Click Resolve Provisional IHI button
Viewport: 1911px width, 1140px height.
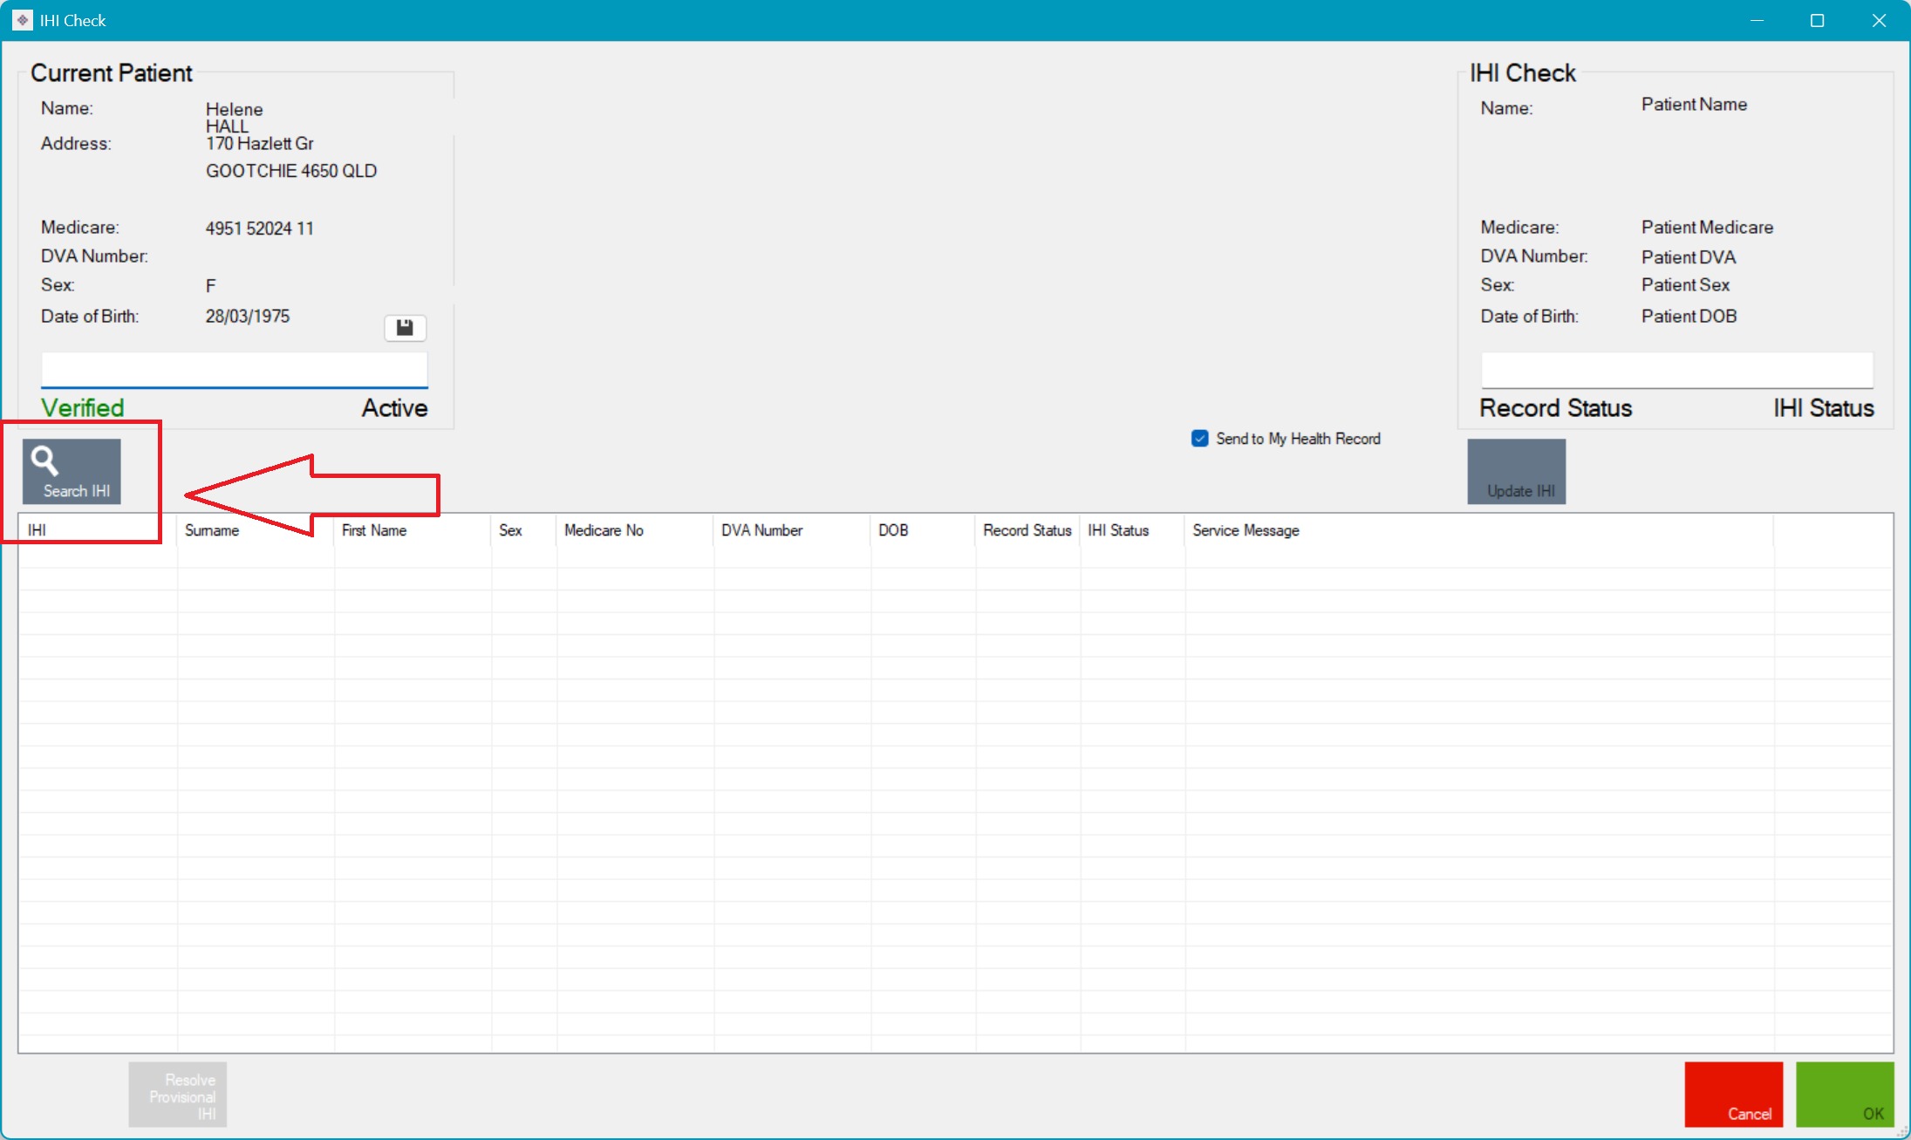coord(178,1095)
